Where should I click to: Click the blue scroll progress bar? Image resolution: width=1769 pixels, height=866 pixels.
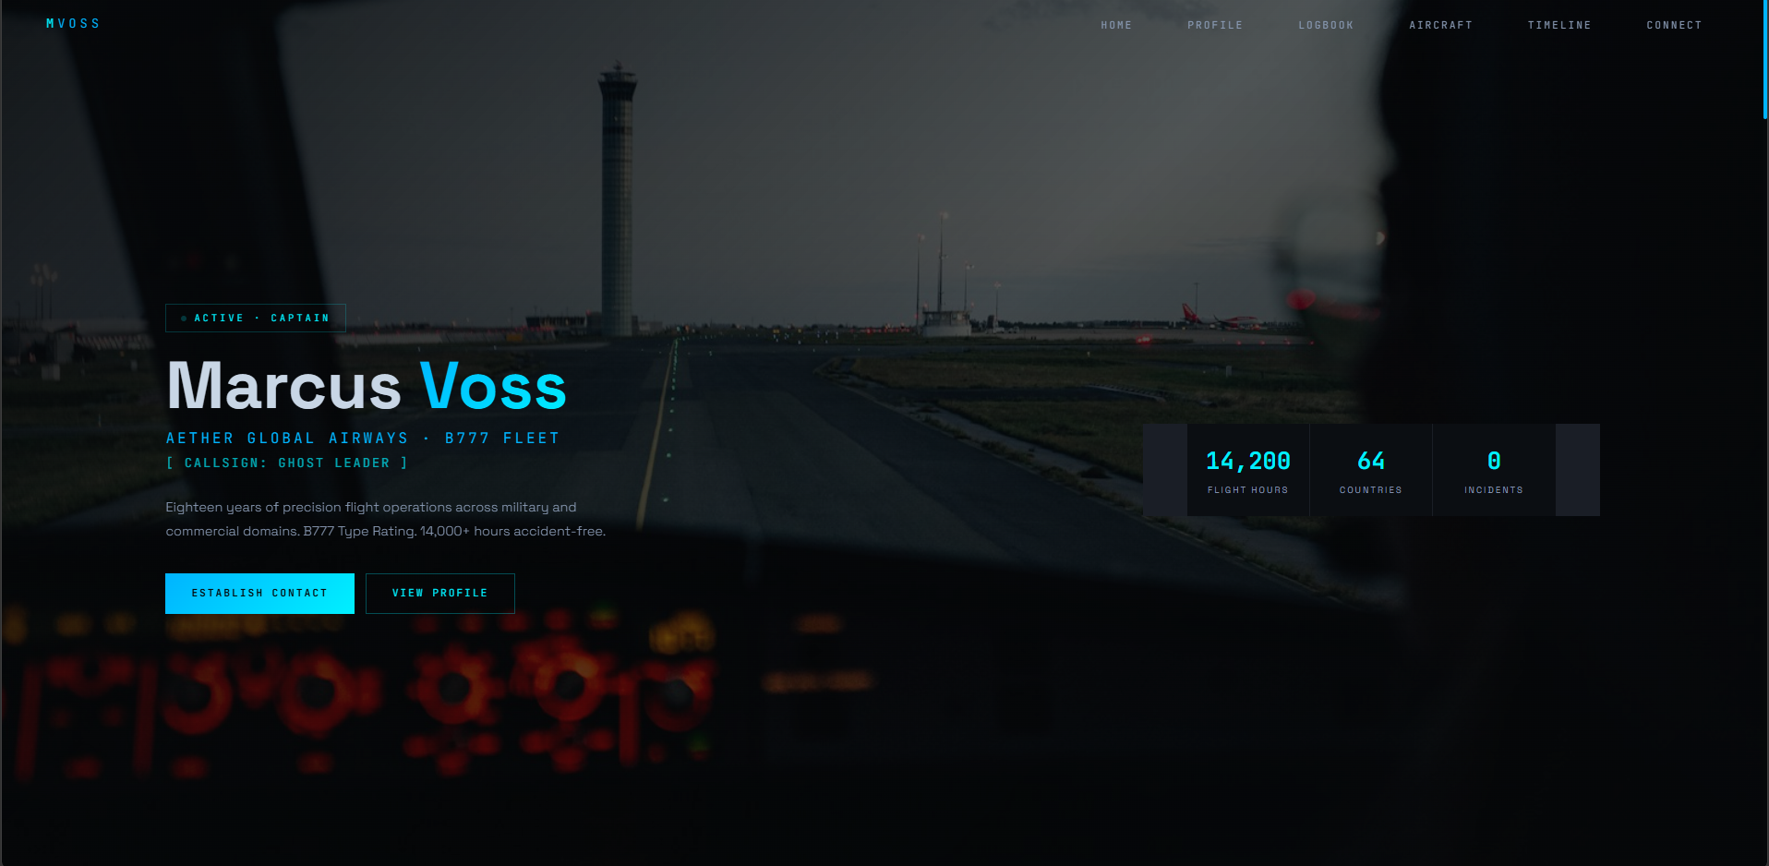coord(1765,59)
